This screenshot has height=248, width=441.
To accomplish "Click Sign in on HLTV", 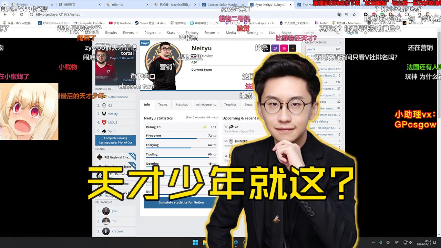I will tap(352, 33).
